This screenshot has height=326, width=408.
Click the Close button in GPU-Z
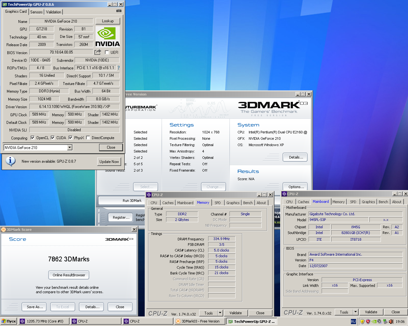[x=111, y=147]
